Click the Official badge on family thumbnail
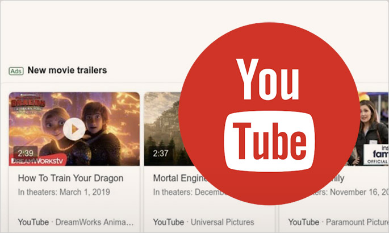Screen dimensions: 389x233 [x=377, y=161]
